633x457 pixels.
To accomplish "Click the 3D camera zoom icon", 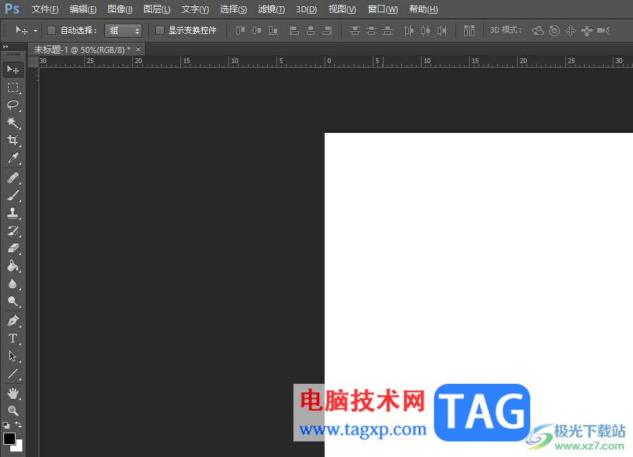I will 603,31.
